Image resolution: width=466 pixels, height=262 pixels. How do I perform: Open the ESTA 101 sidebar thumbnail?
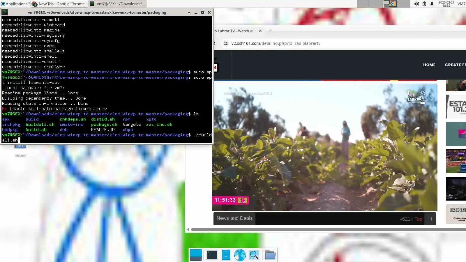pos(456,107)
